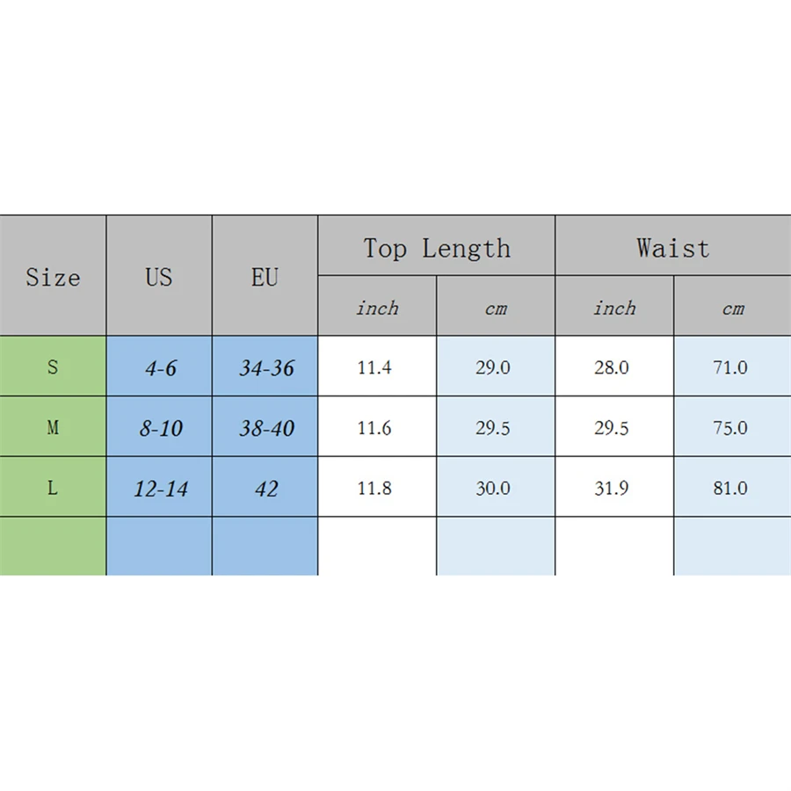Image resolution: width=791 pixels, height=791 pixels.
Task: Select the inch subheader under Top Length
Action: 377,308
